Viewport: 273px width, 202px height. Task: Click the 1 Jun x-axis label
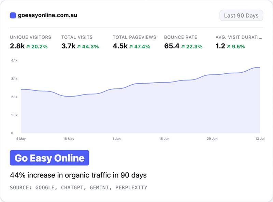116,139
